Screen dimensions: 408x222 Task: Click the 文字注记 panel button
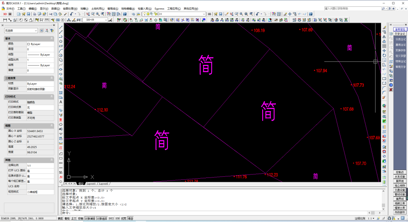coord(400,34)
